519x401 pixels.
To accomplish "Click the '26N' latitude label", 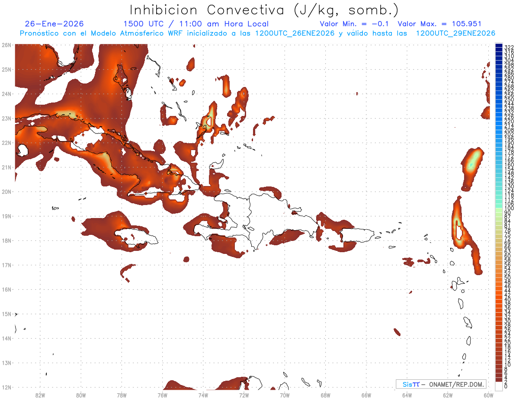I will click(x=6, y=45).
